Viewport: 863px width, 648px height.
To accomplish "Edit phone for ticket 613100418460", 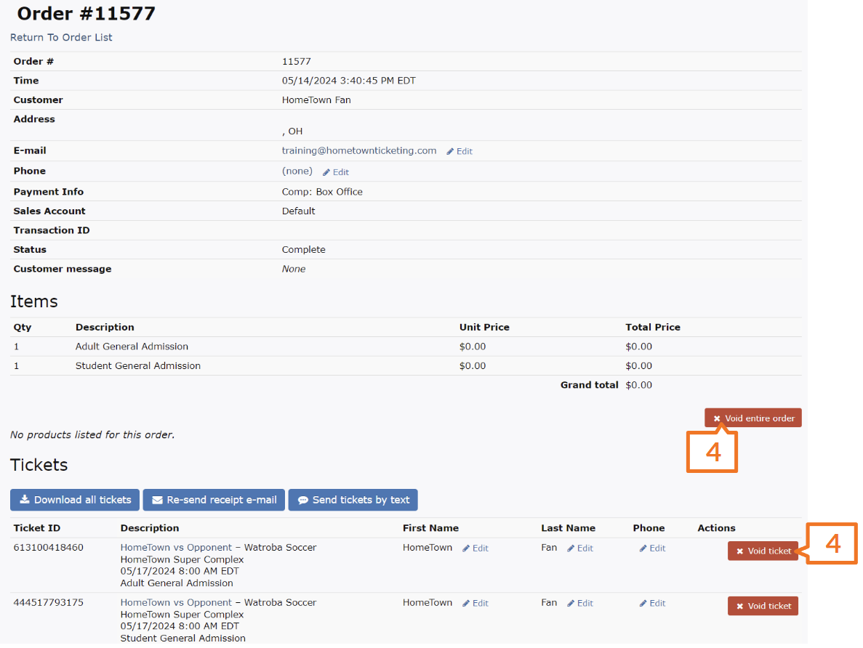I will click(x=652, y=548).
